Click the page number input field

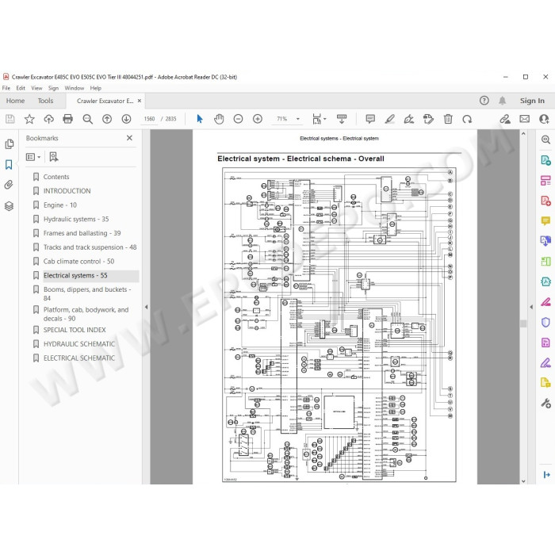pos(149,119)
